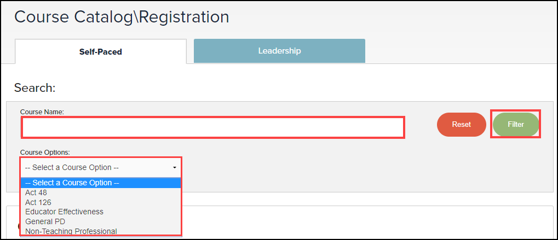
Task: Click blank tab strip right of Leadership
Action: click(460, 51)
